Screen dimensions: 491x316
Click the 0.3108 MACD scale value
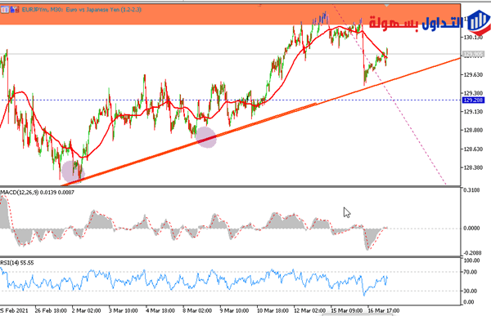[471, 190]
